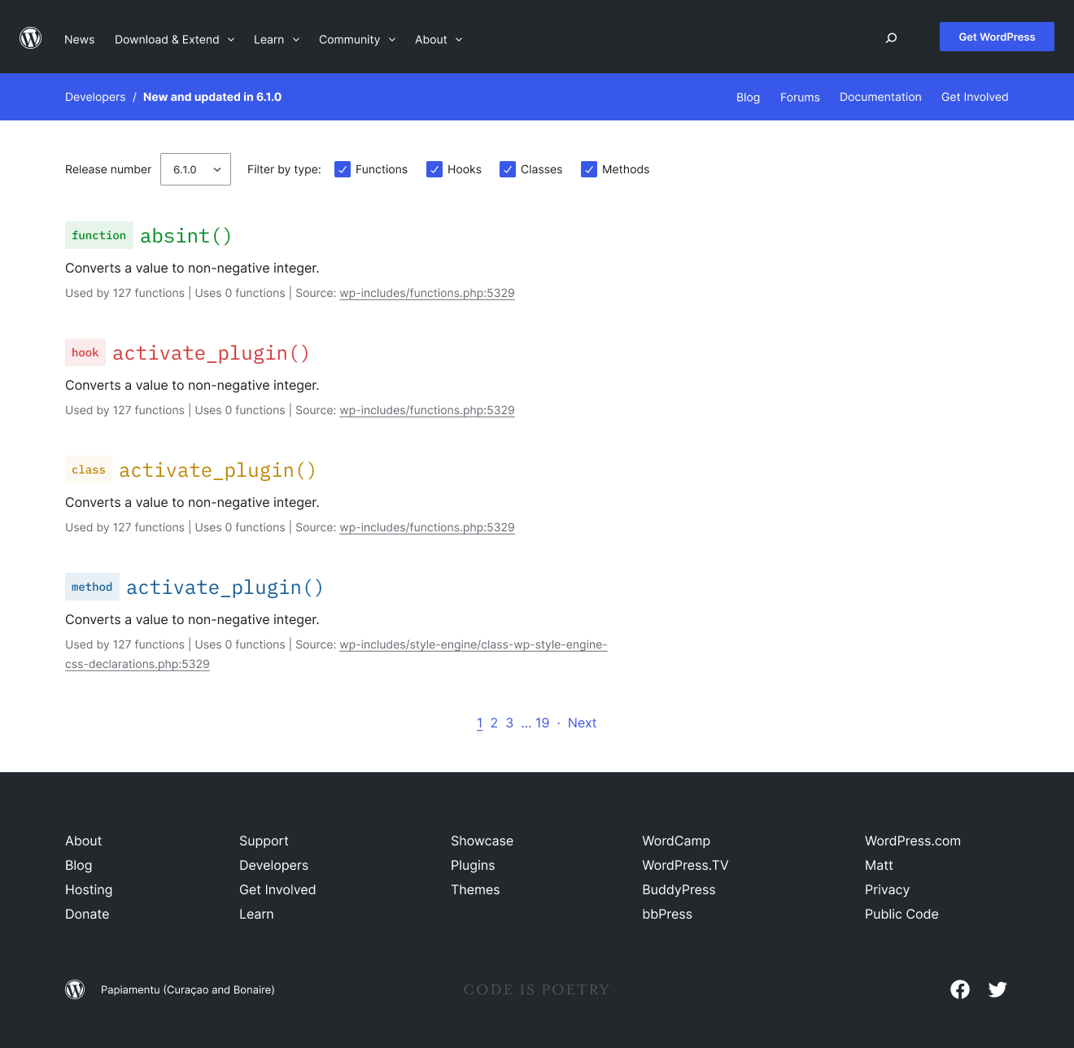Click the green 'function' type badge
Viewport: 1074px width, 1048px height.
coord(99,235)
